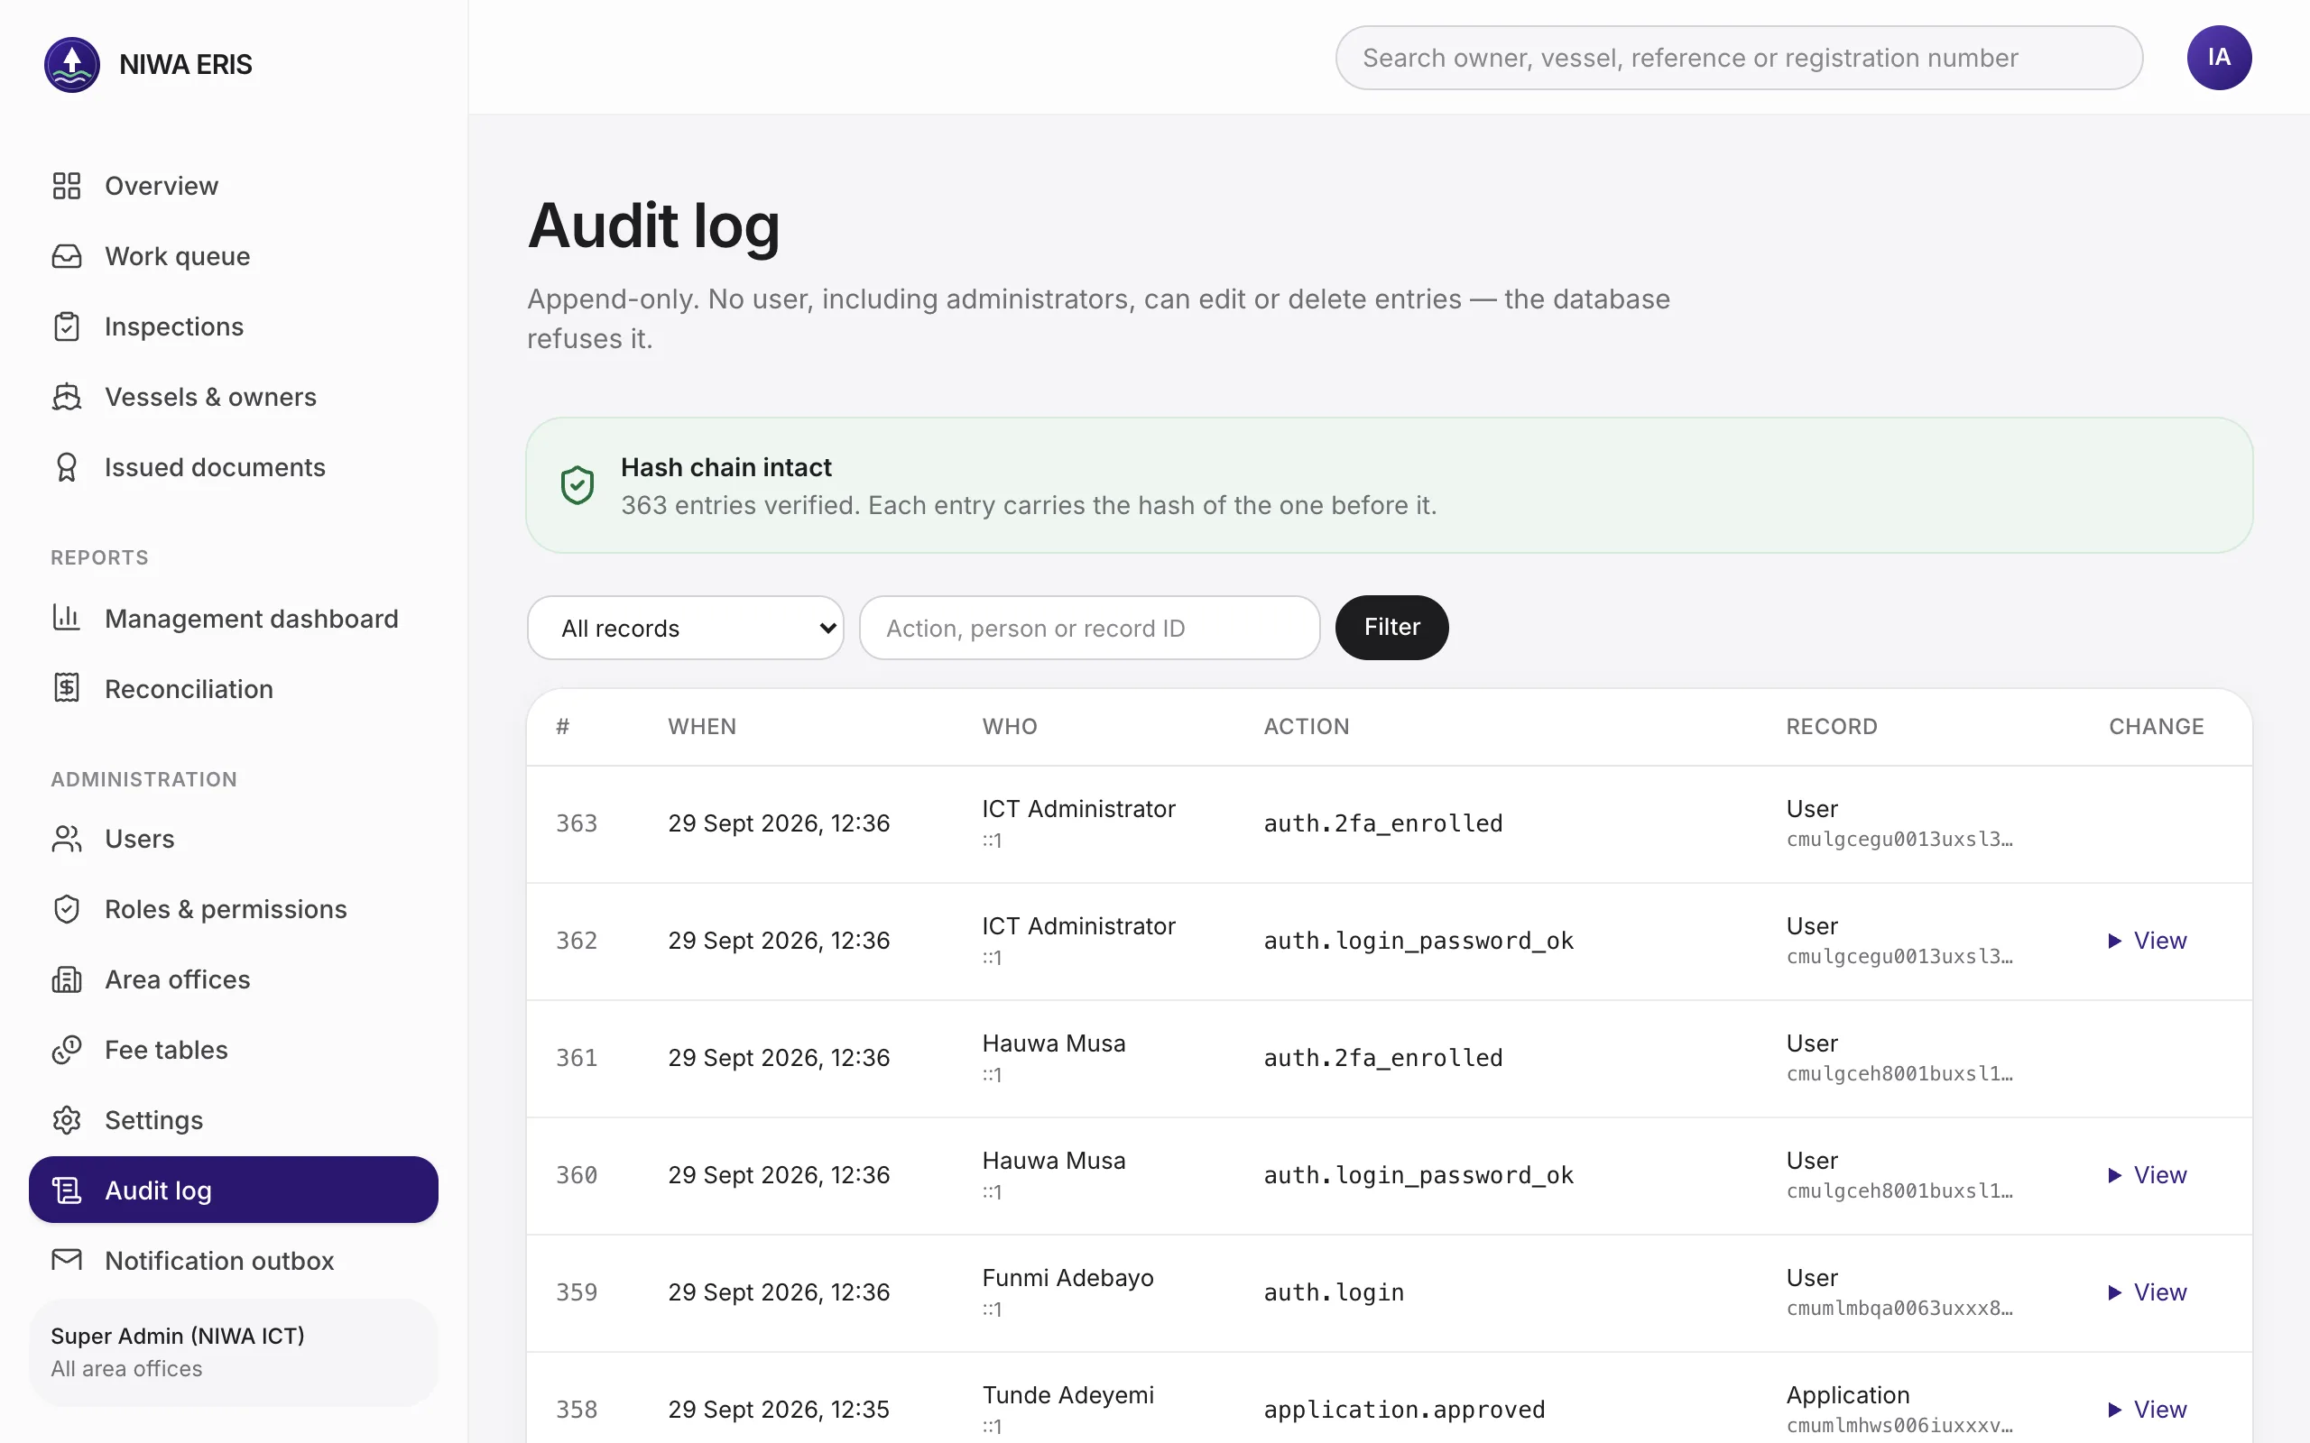Viewport: 2310px width, 1443px height.
Task: Select entry number 363 cell
Action: click(x=577, y=823)
